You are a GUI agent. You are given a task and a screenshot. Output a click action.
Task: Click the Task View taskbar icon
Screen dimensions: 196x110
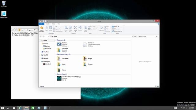tap(14, 108)
